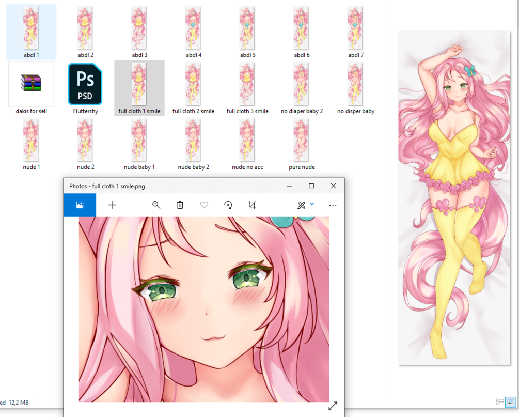Select the full cloth 2 smile file
The width and height of the screenshot is (519, 417).
[193, 88]
